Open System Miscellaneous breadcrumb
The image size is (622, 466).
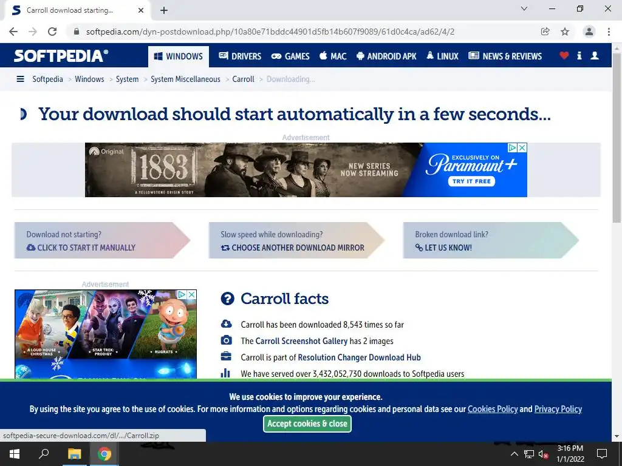tap(185, 79)
